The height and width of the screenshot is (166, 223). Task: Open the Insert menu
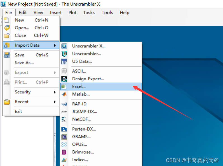tap(56, 13)
